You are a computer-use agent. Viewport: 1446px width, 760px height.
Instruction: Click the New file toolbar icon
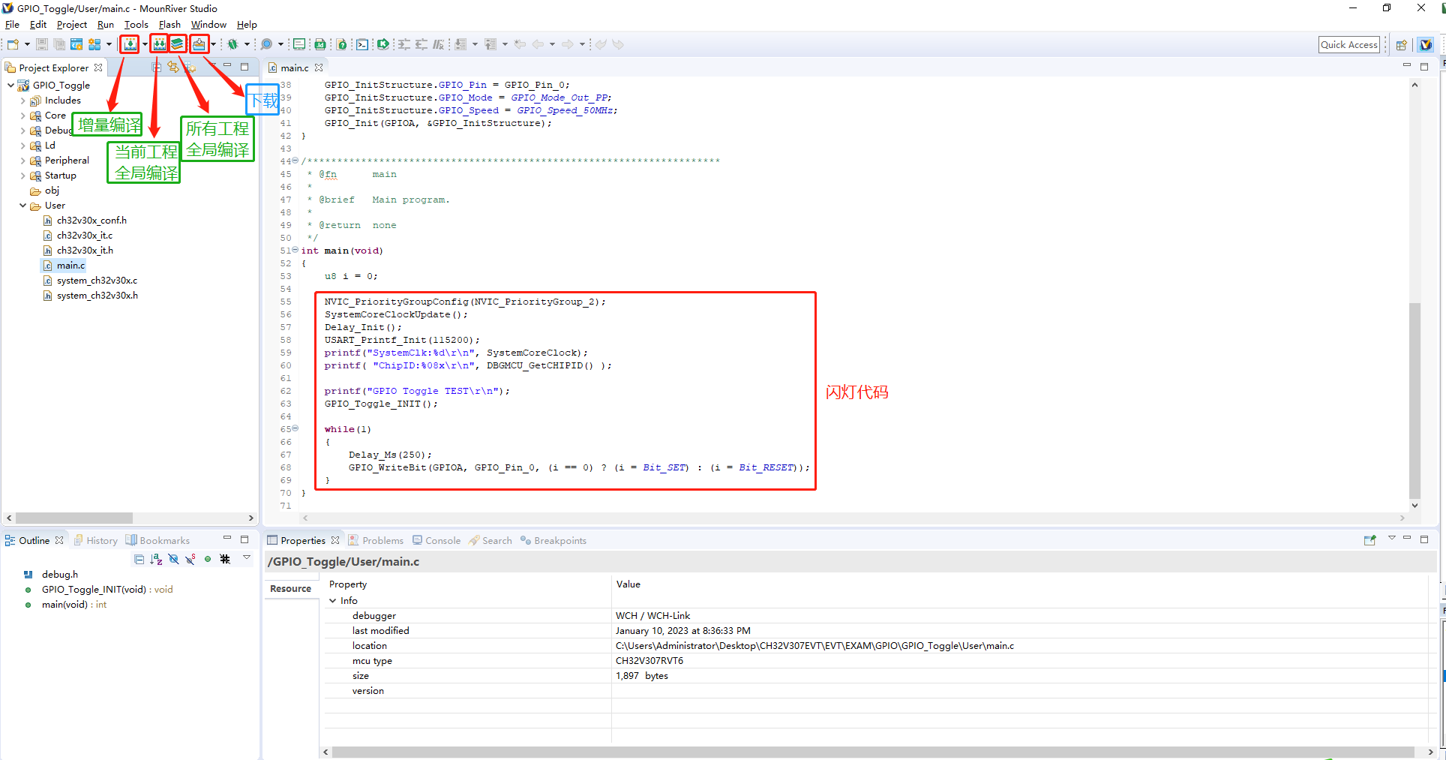tap(13, 44)
